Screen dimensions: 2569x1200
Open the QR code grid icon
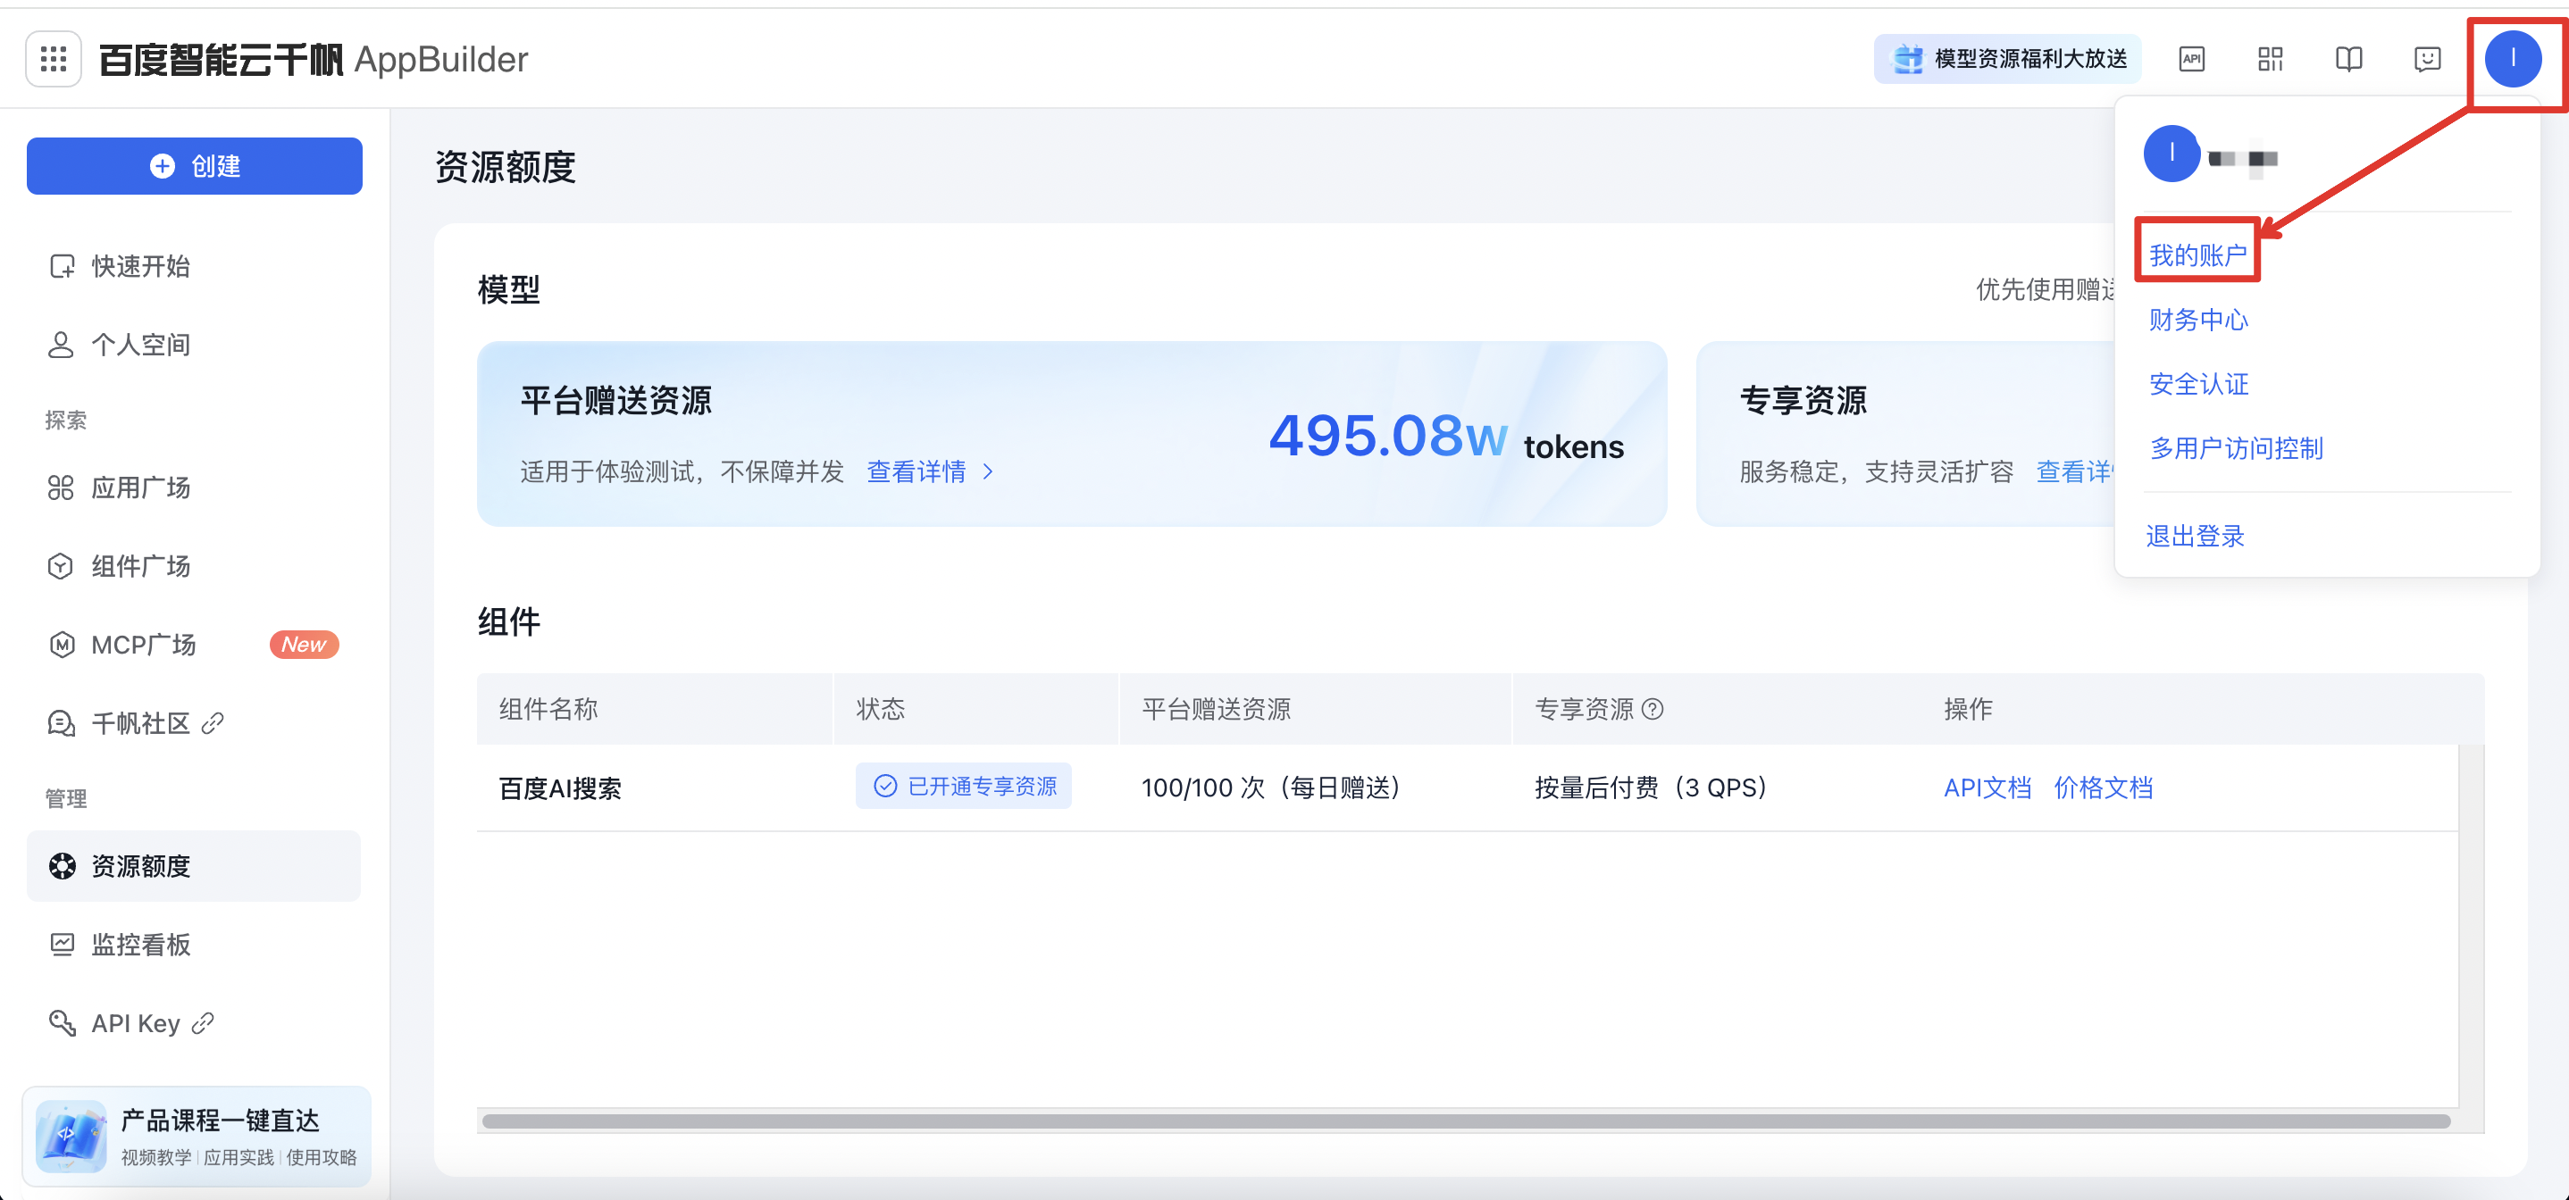(2270, 60)
